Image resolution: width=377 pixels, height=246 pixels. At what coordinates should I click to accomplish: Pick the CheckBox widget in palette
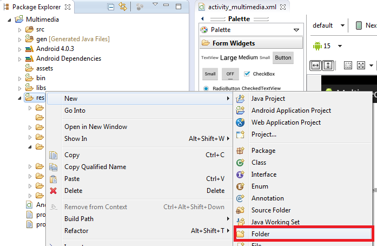[x=260, y=74]
